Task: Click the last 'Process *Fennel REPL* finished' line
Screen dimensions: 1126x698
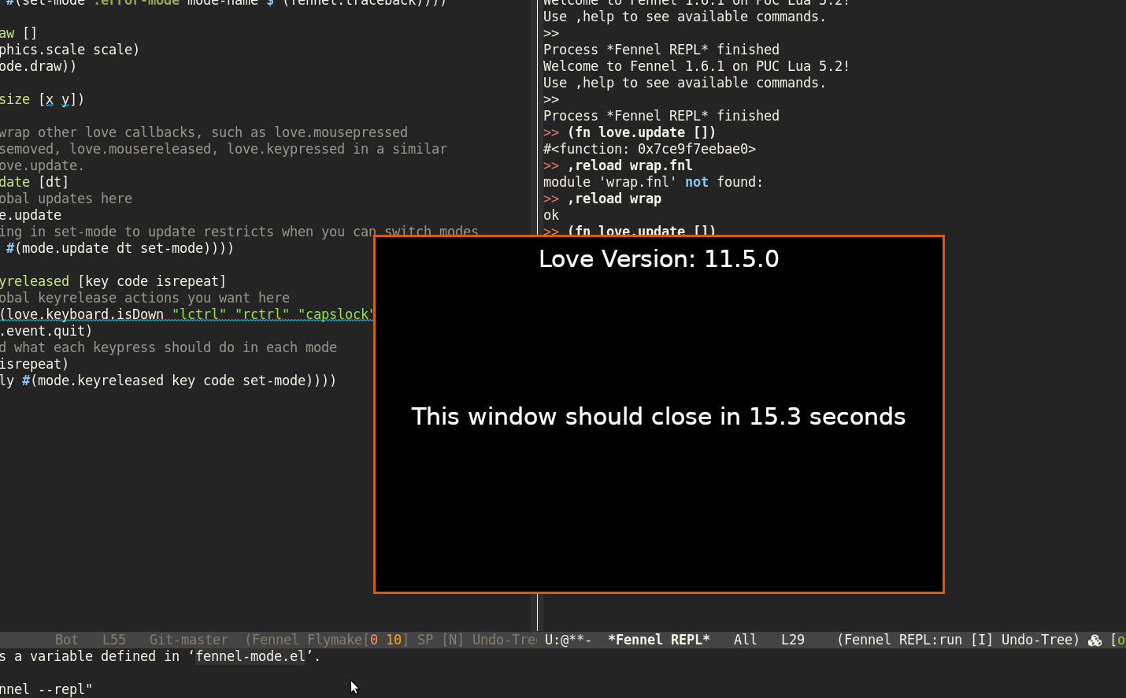Action: pyautogui.click(x=661, y=116)
